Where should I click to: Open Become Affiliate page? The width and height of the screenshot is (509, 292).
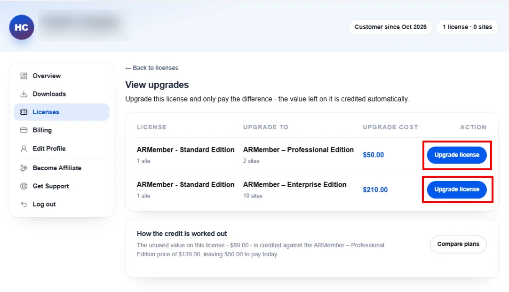[62, 168]
